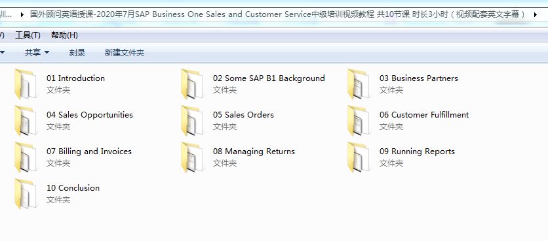Select the '01 Introduction' name label

(x=75, y=78)
